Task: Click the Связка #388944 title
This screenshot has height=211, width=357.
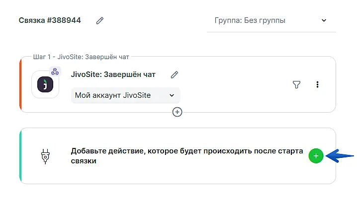Action: click(50, 21)
